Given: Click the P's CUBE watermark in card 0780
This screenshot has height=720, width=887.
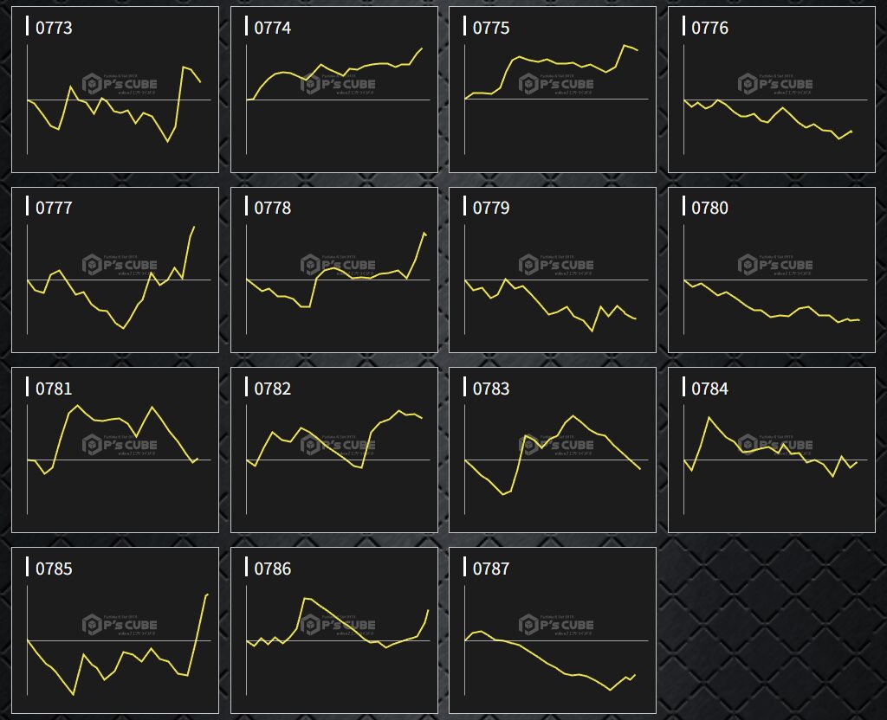Looking at the screenshot, I should pos(776,265).
